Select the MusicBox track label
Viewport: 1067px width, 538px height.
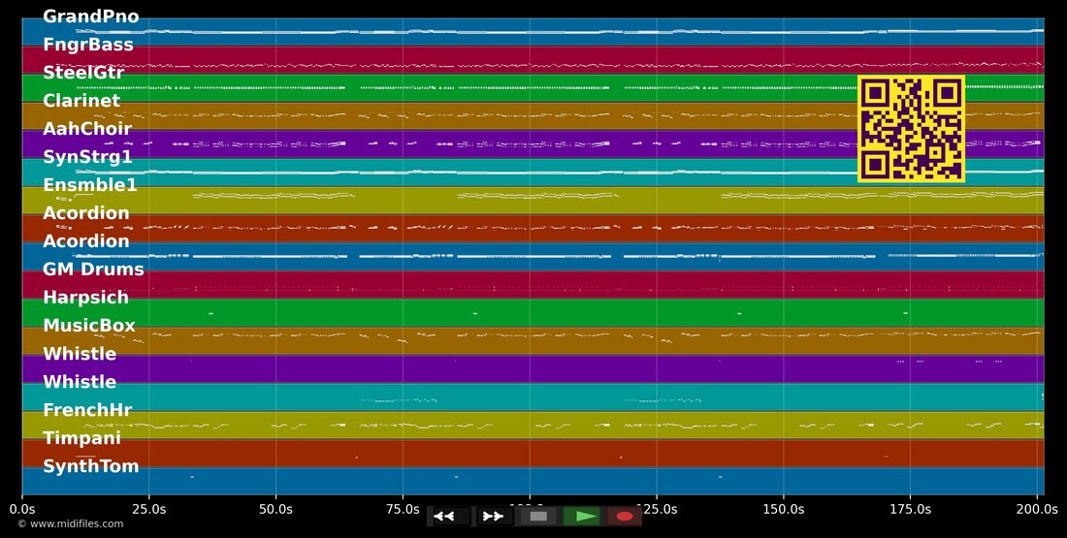click(89, 326)
